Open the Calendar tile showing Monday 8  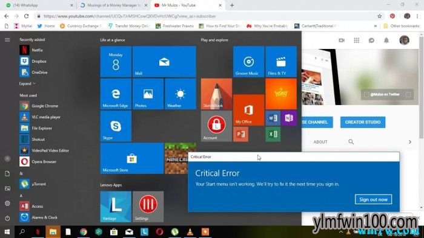pyautogui.click(x=116, y=62)
